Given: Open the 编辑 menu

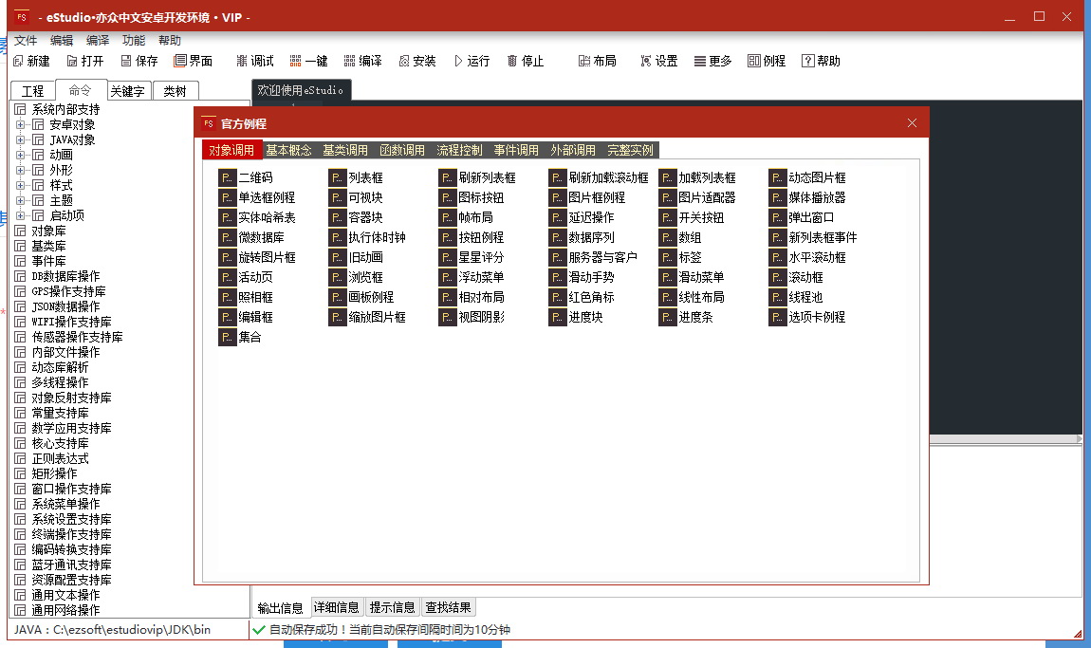Looking at the screenshot, I should (62, 41).
